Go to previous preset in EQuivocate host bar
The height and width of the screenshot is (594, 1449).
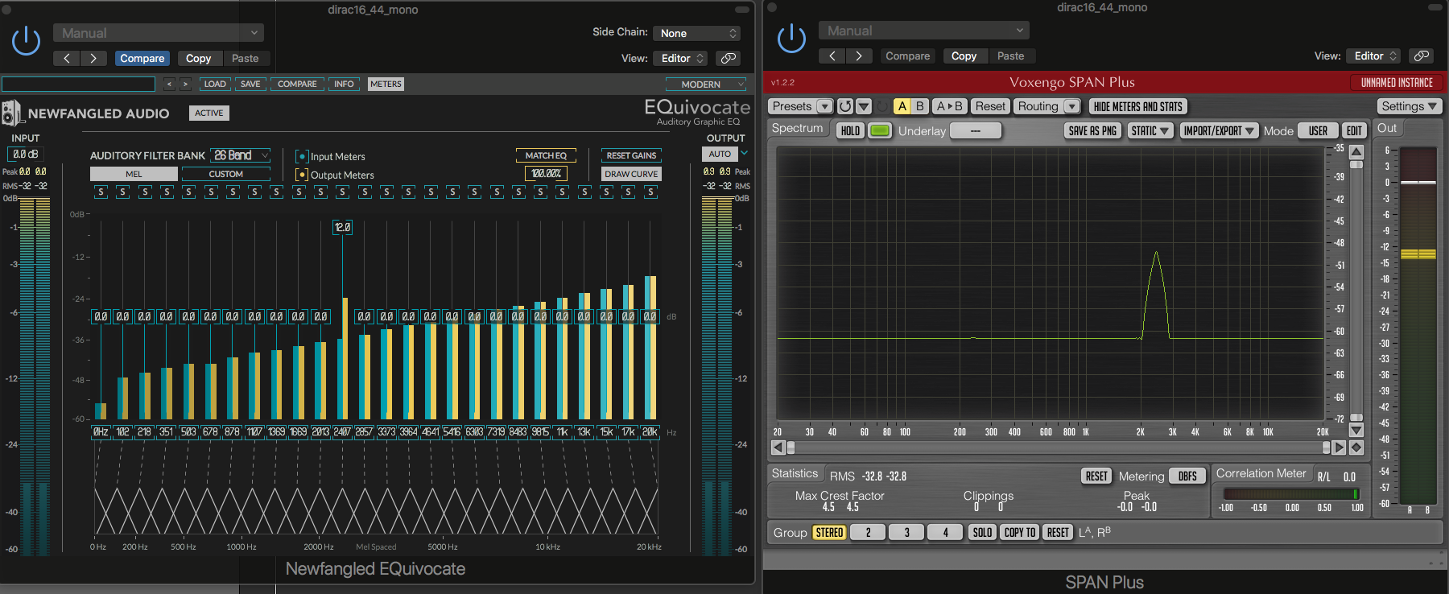coord(67,58)
